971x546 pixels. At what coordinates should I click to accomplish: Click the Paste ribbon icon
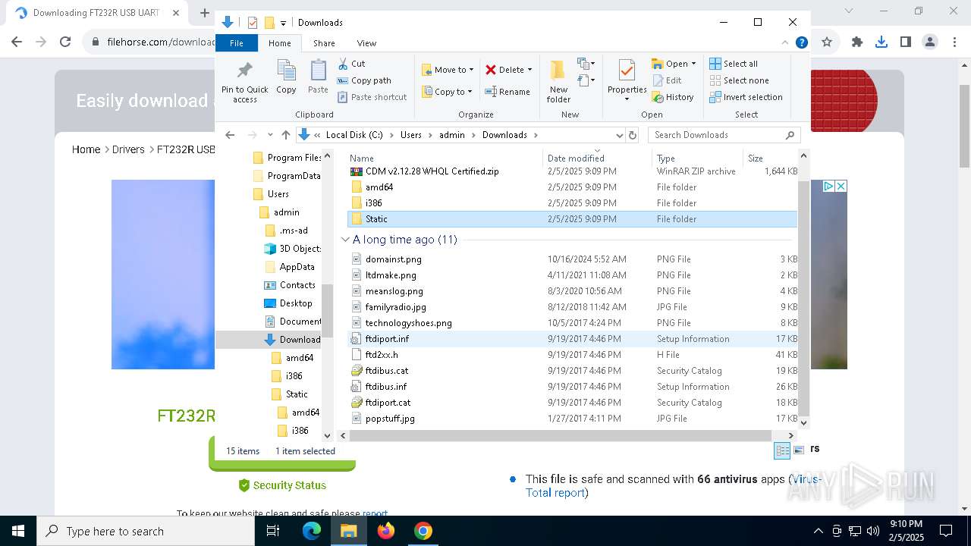[318, 71]
